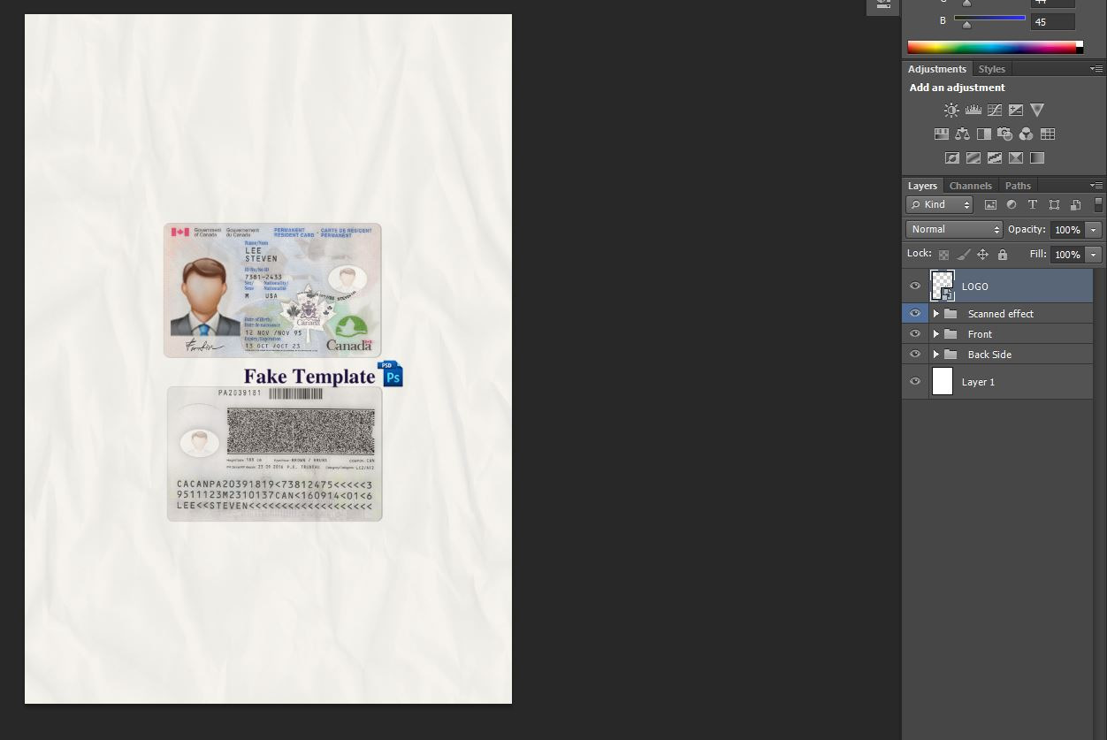The height and width of the screenshot is (740, 1107).
Task: Hide the Layer 1 background layer
Action: (x=915, y=382)
